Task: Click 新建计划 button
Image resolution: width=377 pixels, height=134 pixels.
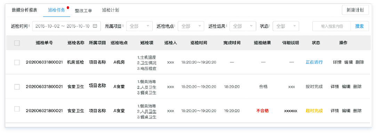Action: click(355, 10)
